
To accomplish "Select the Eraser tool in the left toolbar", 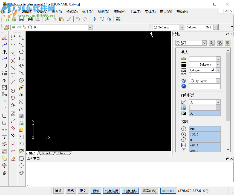I will coord(4,38).
